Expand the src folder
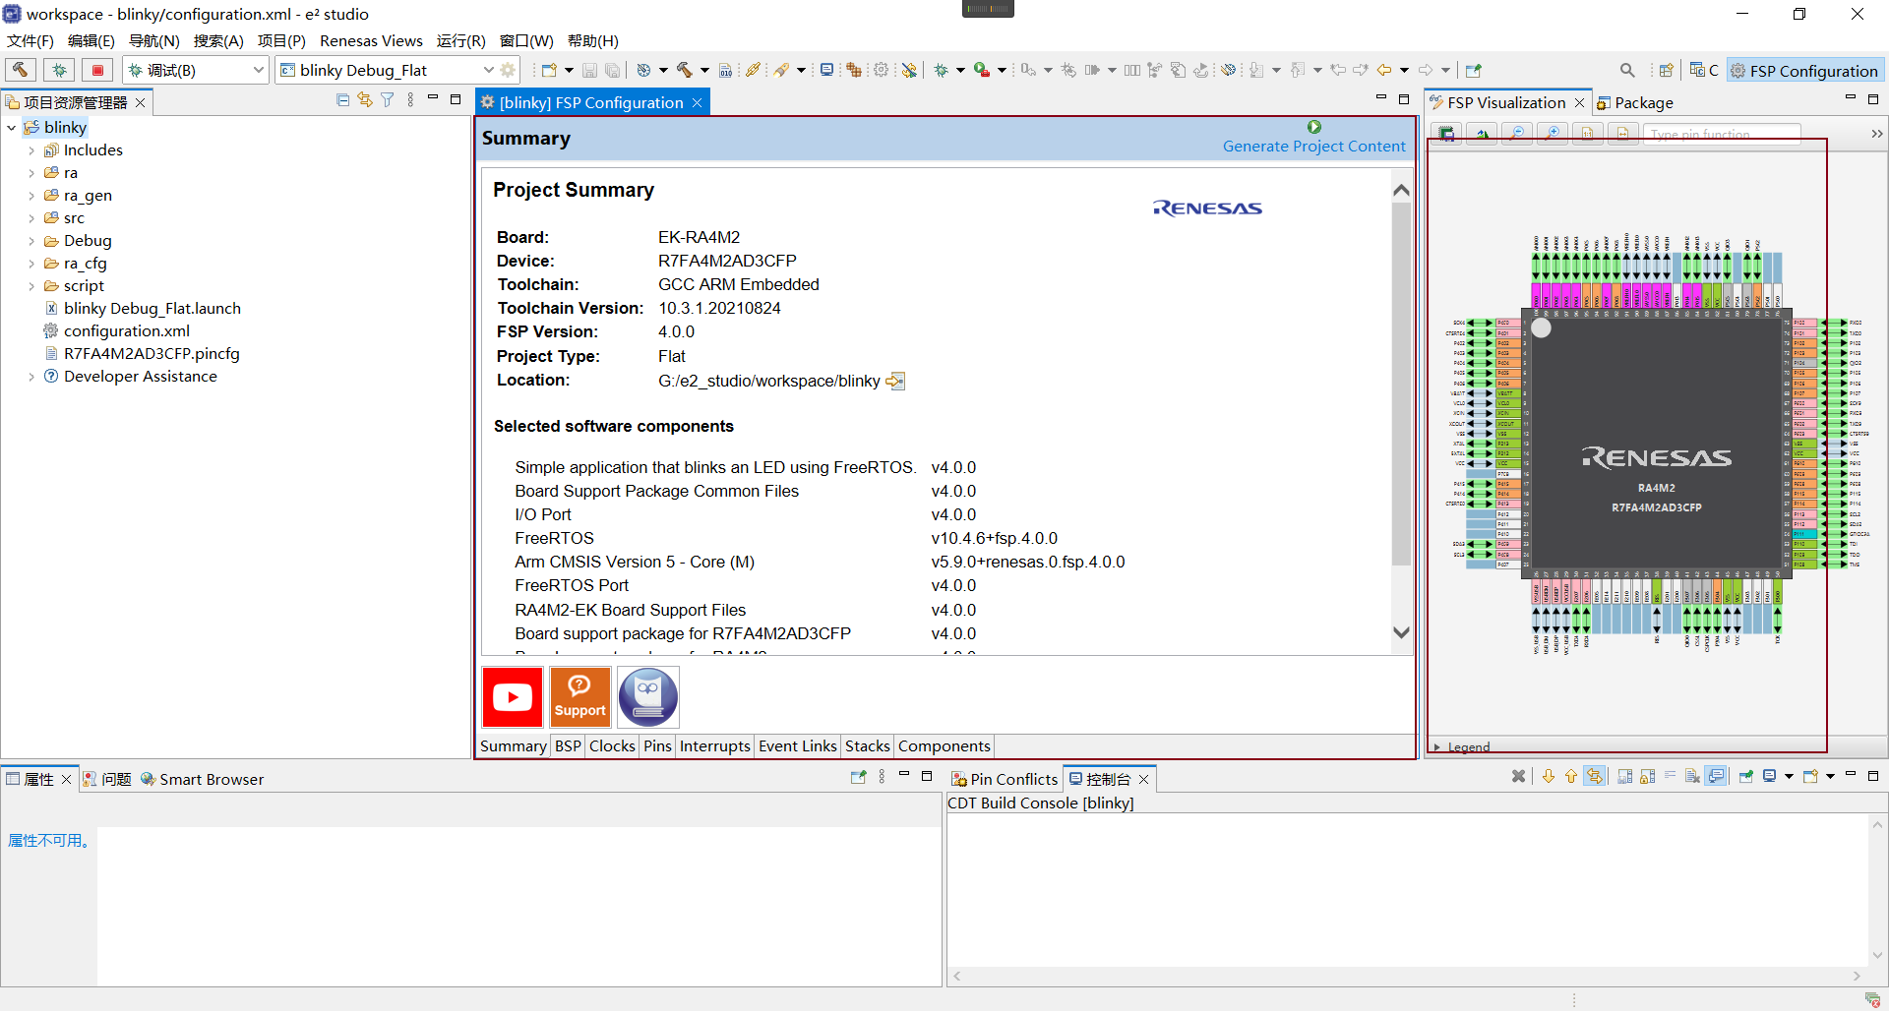The image size is (1889, 1011). click(31, 218)
